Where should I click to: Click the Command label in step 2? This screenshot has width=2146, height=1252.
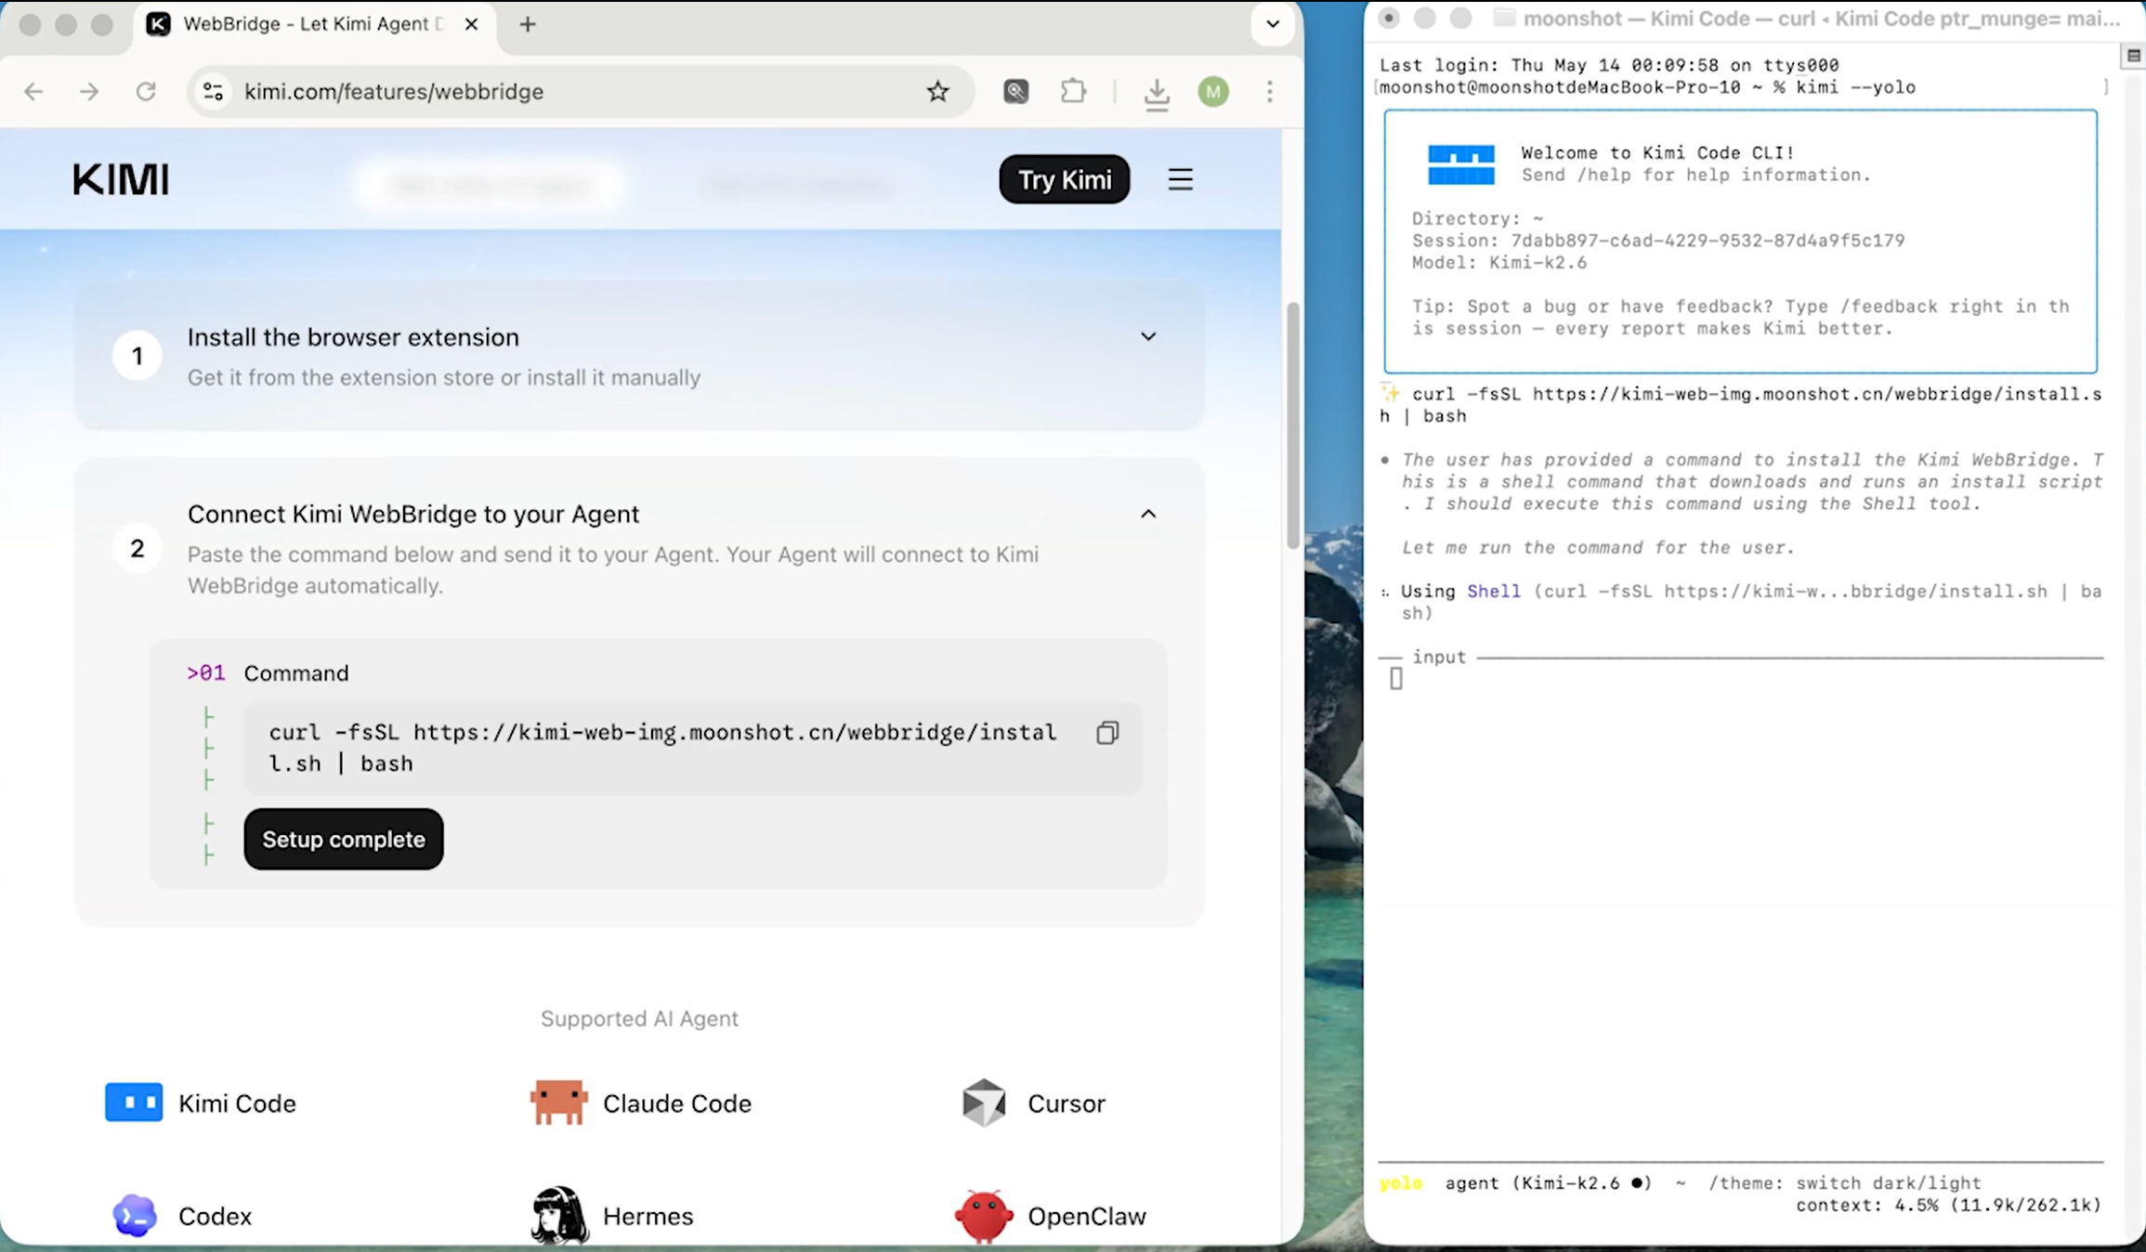click(296, 673)
